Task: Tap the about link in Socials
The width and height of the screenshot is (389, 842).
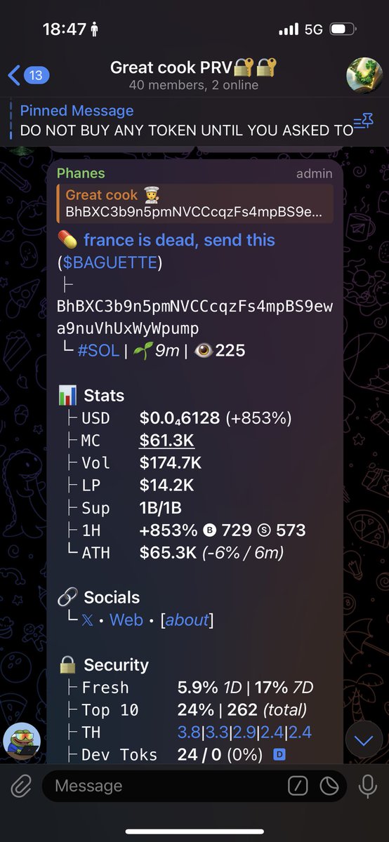Action: point(187,620)
